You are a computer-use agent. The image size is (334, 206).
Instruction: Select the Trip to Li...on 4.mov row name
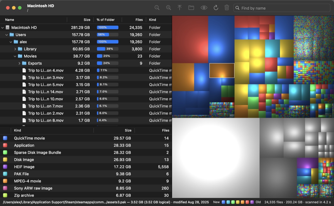pyautogui.click(x=46, y=70)
